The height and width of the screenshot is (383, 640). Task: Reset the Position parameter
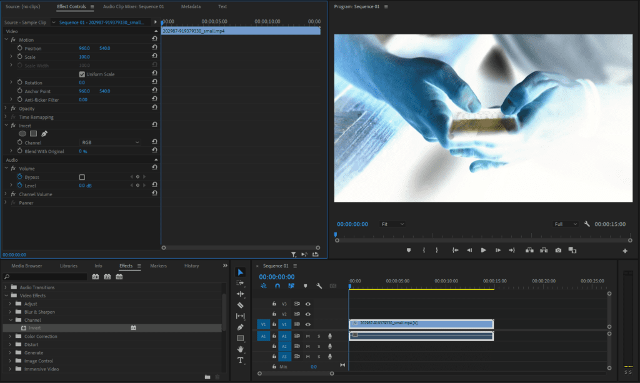point(155,47)
